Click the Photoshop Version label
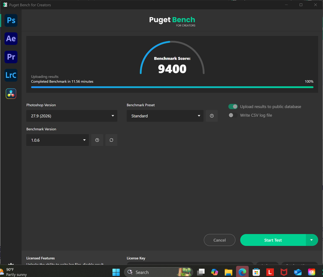323x277 pixels. pyautogui.click(x=41, y=105)
